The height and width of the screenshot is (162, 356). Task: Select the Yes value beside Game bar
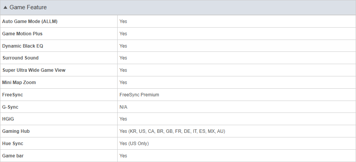tap(123, 156)
